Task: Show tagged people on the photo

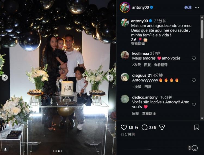Action: [x=5, y=149]
